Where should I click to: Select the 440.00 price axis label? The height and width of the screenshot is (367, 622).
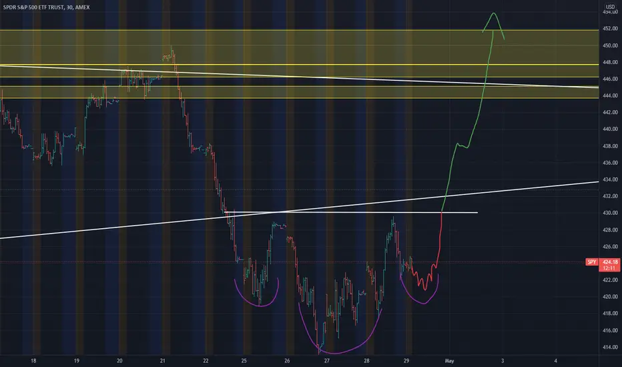tap(610, 129)
